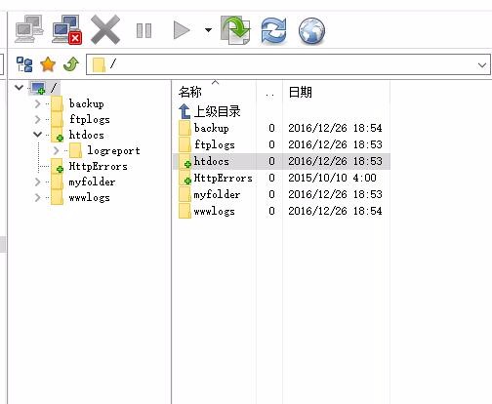Click ftplogs folder icon in file list
The image size is (492, 404).
(x=184, y=144)
